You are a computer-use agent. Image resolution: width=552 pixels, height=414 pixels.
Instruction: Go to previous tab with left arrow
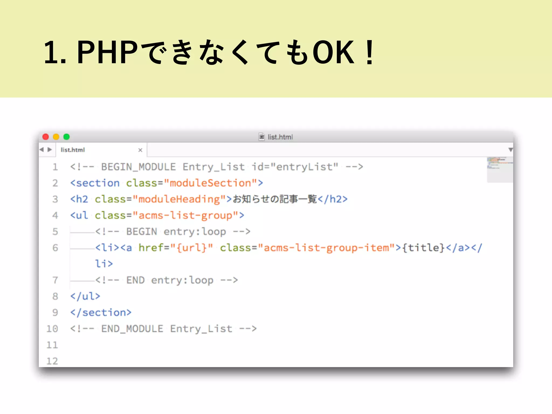[42, 150]
